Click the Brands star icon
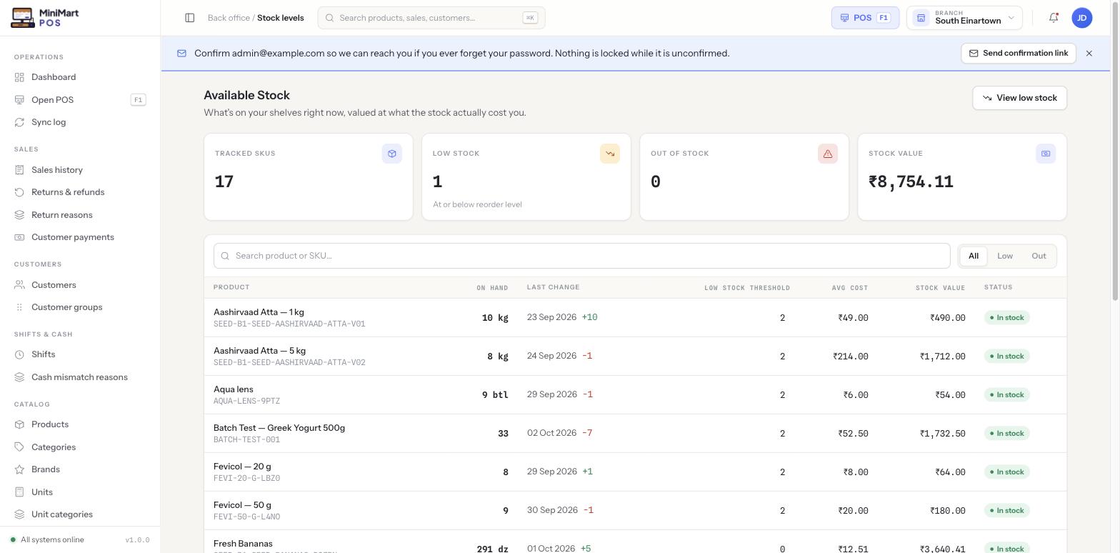The width and height of the screenshot is (1120, 553). pyautogui.click(x=19, y=469)
